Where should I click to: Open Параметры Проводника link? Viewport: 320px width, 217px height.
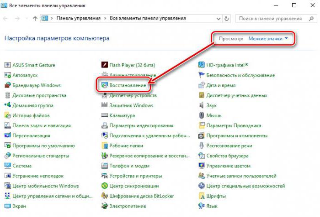pos(234,125)
